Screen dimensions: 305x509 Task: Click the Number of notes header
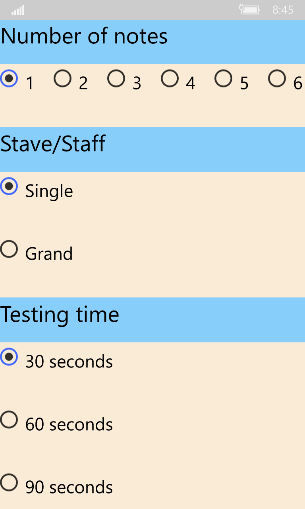tap(84, 37)
